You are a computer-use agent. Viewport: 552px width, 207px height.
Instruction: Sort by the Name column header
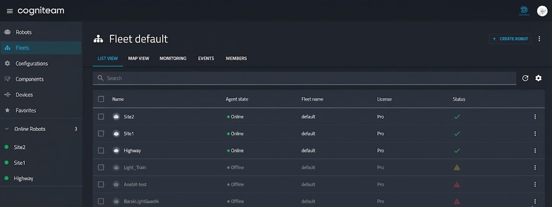click(x=118, y=99)
